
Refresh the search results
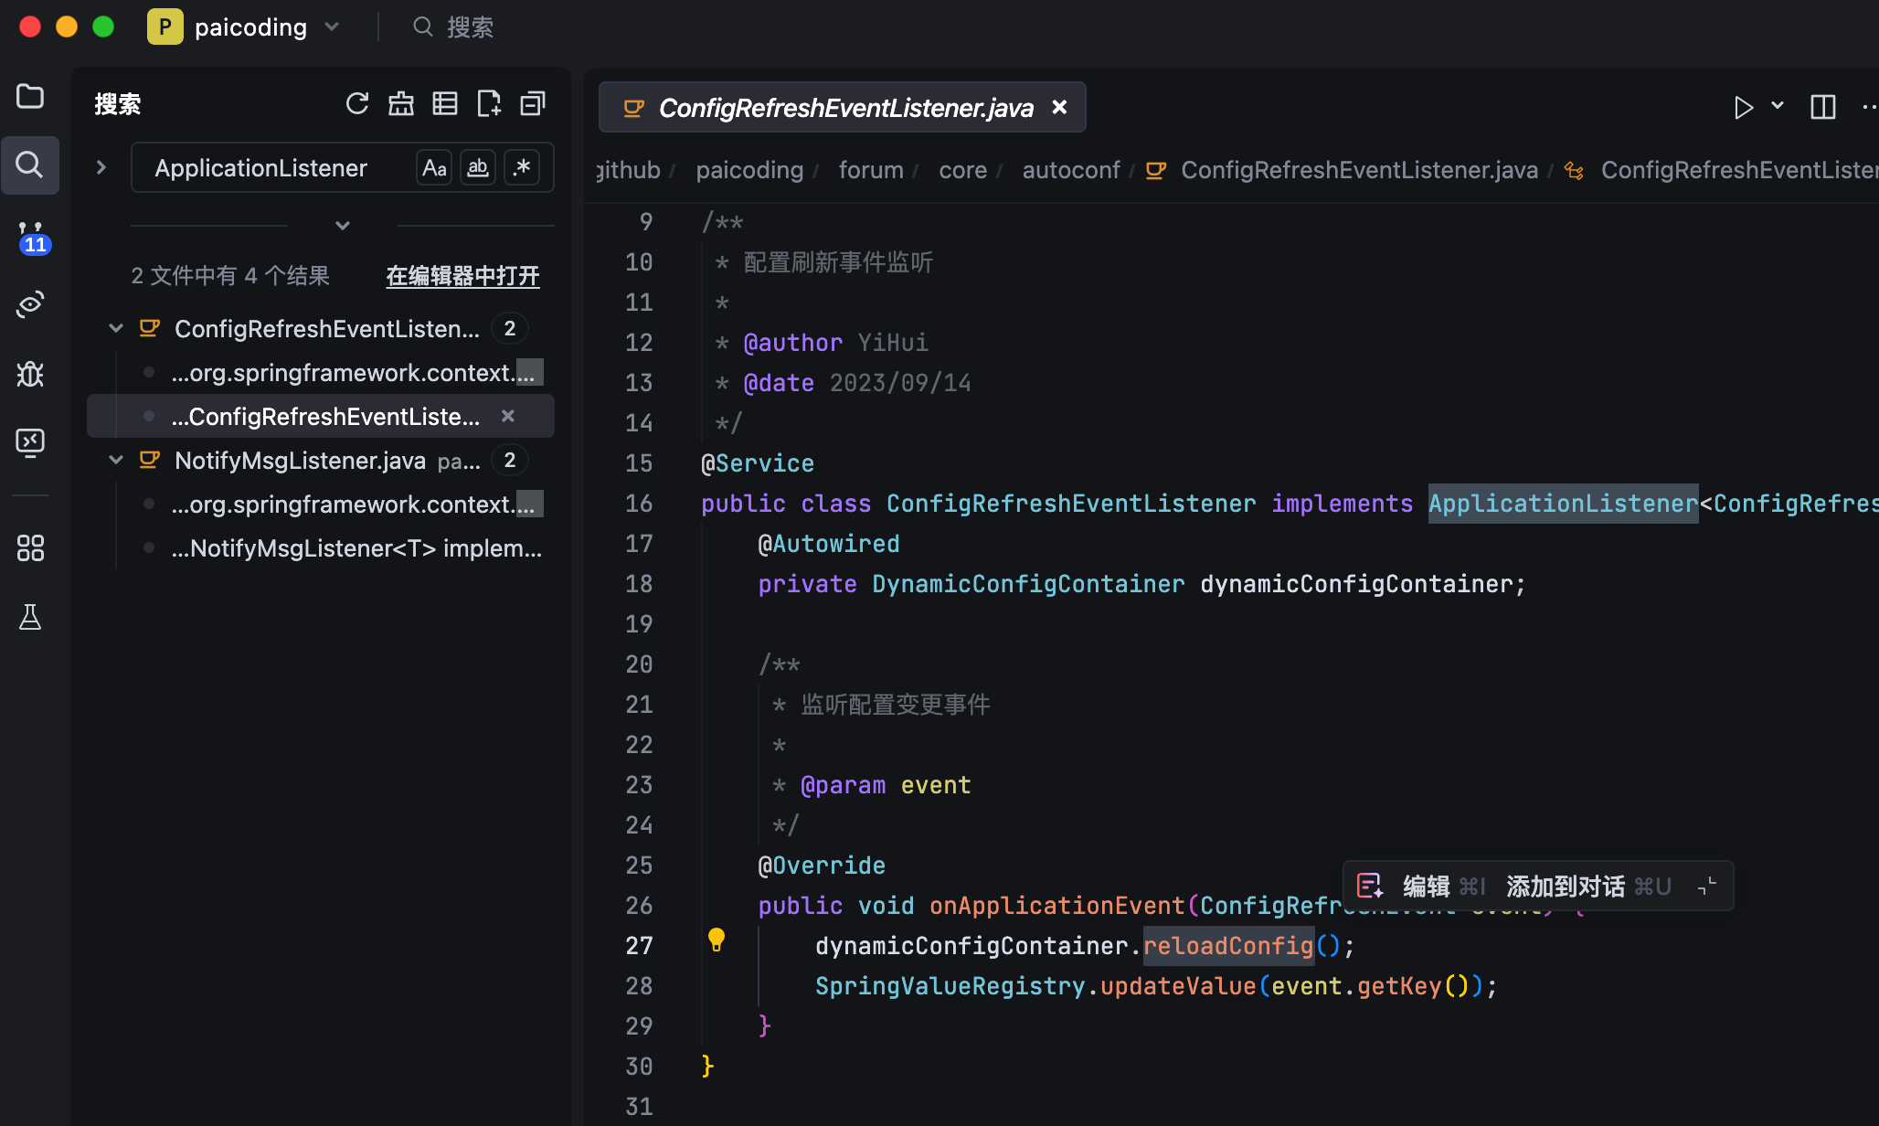coord(357,103)
